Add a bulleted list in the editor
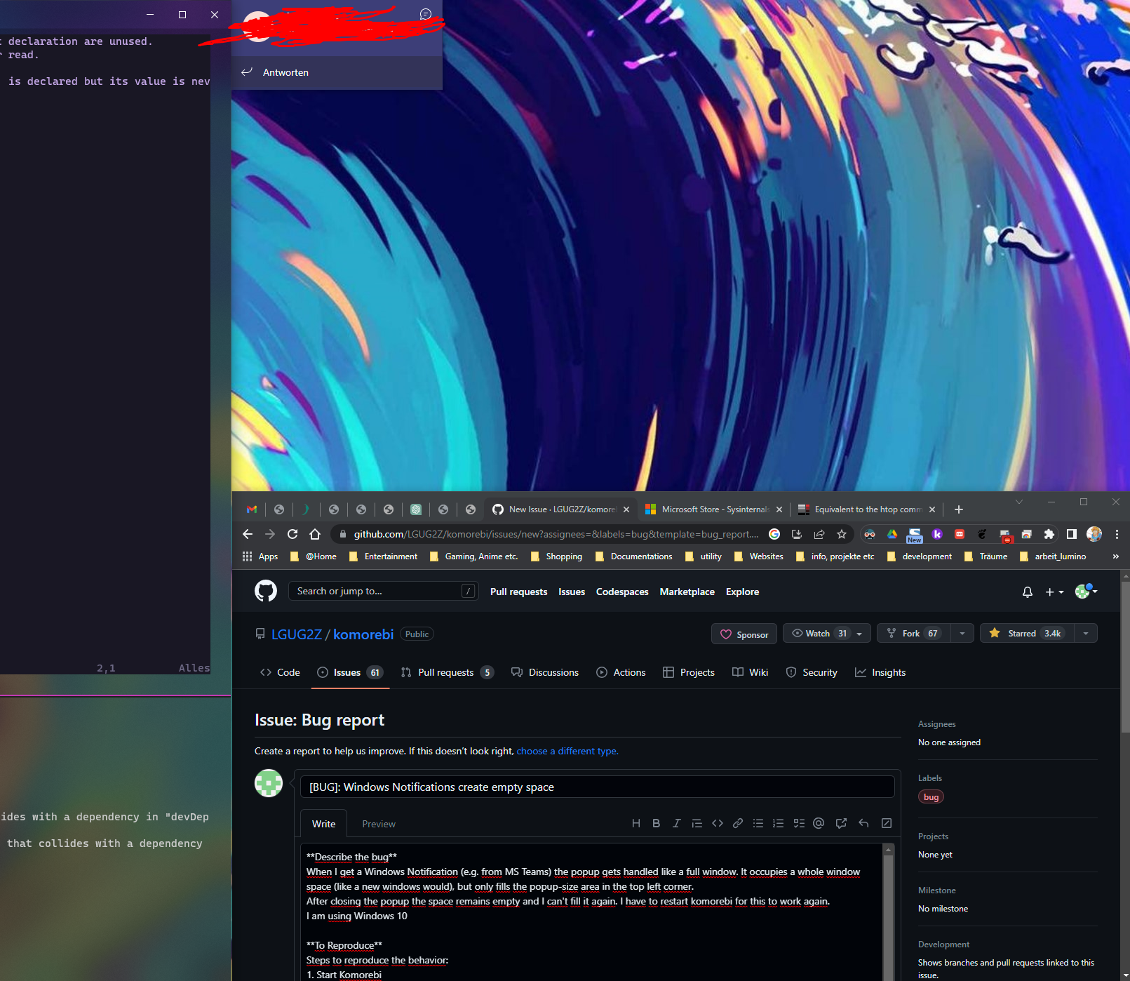This screenshot has height=981, width=1130. pos(758,823)
